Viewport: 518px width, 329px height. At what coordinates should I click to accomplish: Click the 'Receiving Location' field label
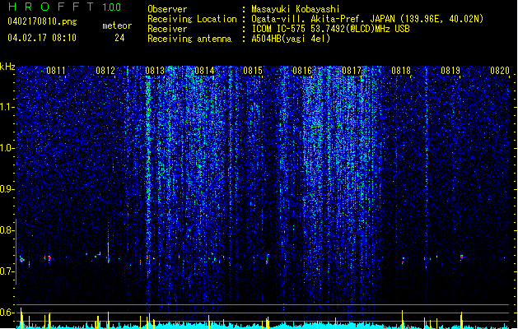(192, 19)
